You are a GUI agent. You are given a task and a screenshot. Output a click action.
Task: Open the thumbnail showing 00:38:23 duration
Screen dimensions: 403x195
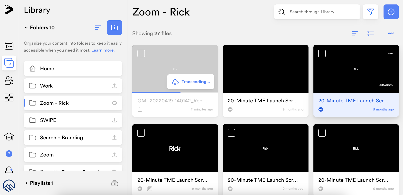click(x=356, y=69)
